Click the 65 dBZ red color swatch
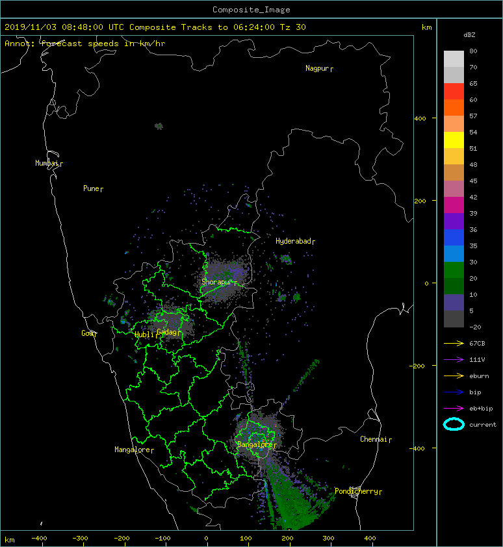The width and height of the screenshot is (503, 547). point(454,91)
